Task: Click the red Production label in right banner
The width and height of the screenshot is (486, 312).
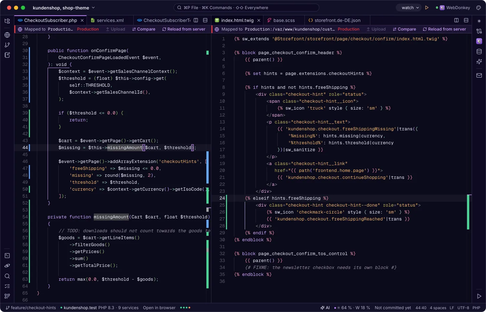Action: coord(349,29)
